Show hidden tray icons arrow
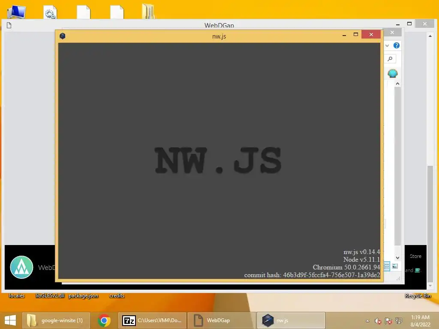439x329 pixels. pyautogui.click(x=367, y=321)
